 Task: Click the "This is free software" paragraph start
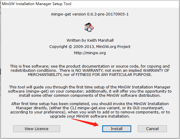click(x=30, y=66)
